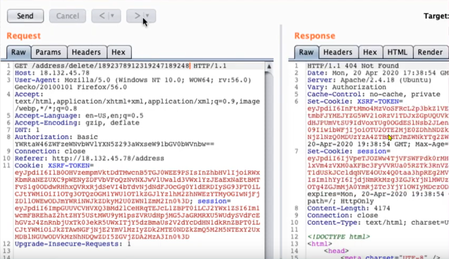Click the Send request button

pos(25,16)
